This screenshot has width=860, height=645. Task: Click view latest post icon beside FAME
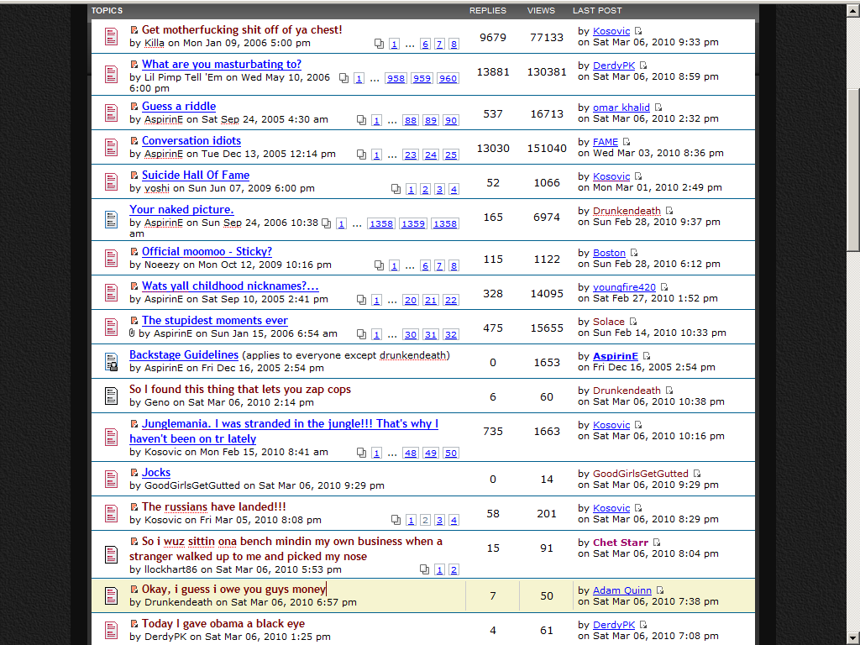coord(627,142)
